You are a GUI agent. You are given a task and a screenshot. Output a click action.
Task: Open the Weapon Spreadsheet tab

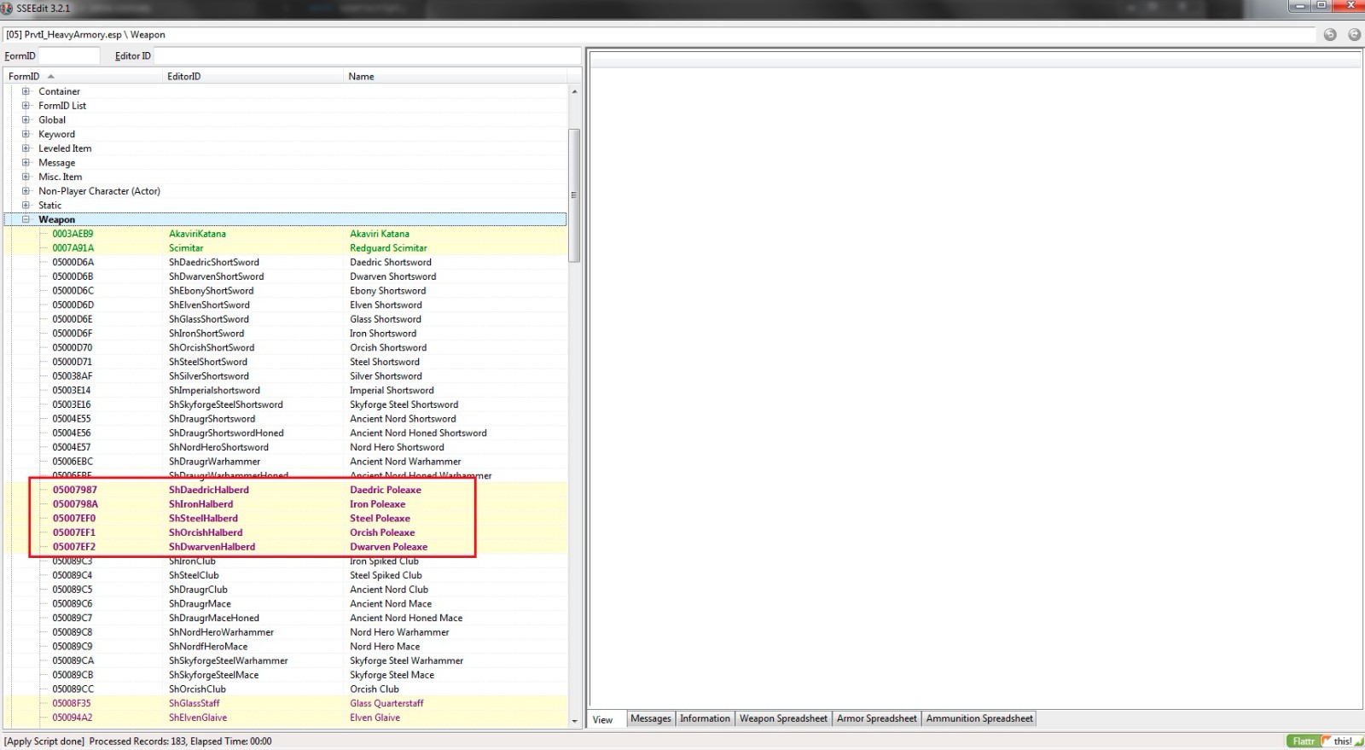(x=782, y=718)
